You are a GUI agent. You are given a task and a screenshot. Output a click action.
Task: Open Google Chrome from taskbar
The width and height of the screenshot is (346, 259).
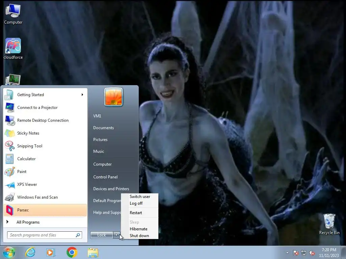(x=72, y=252)
